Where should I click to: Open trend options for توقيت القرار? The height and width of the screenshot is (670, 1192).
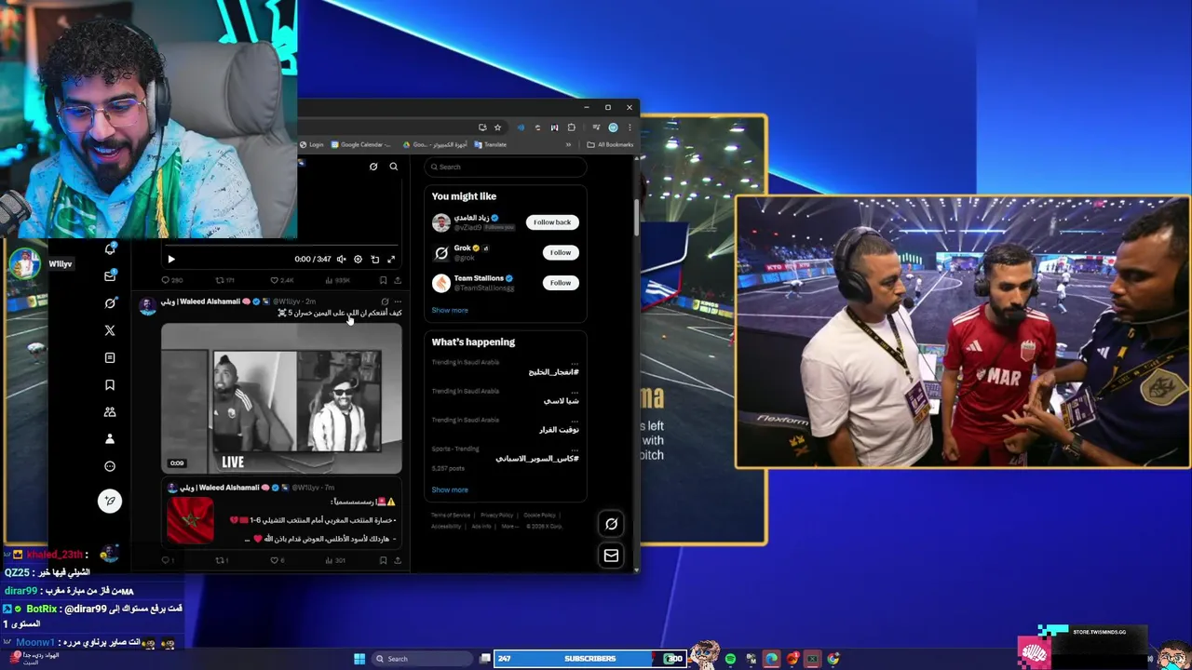(x=575, y=420)
